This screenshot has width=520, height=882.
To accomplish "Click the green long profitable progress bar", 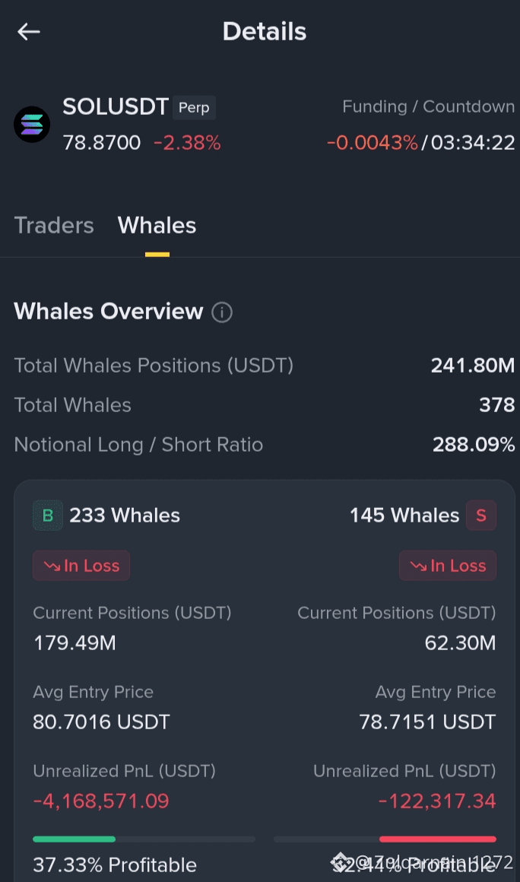I will [x=75, y=839].
